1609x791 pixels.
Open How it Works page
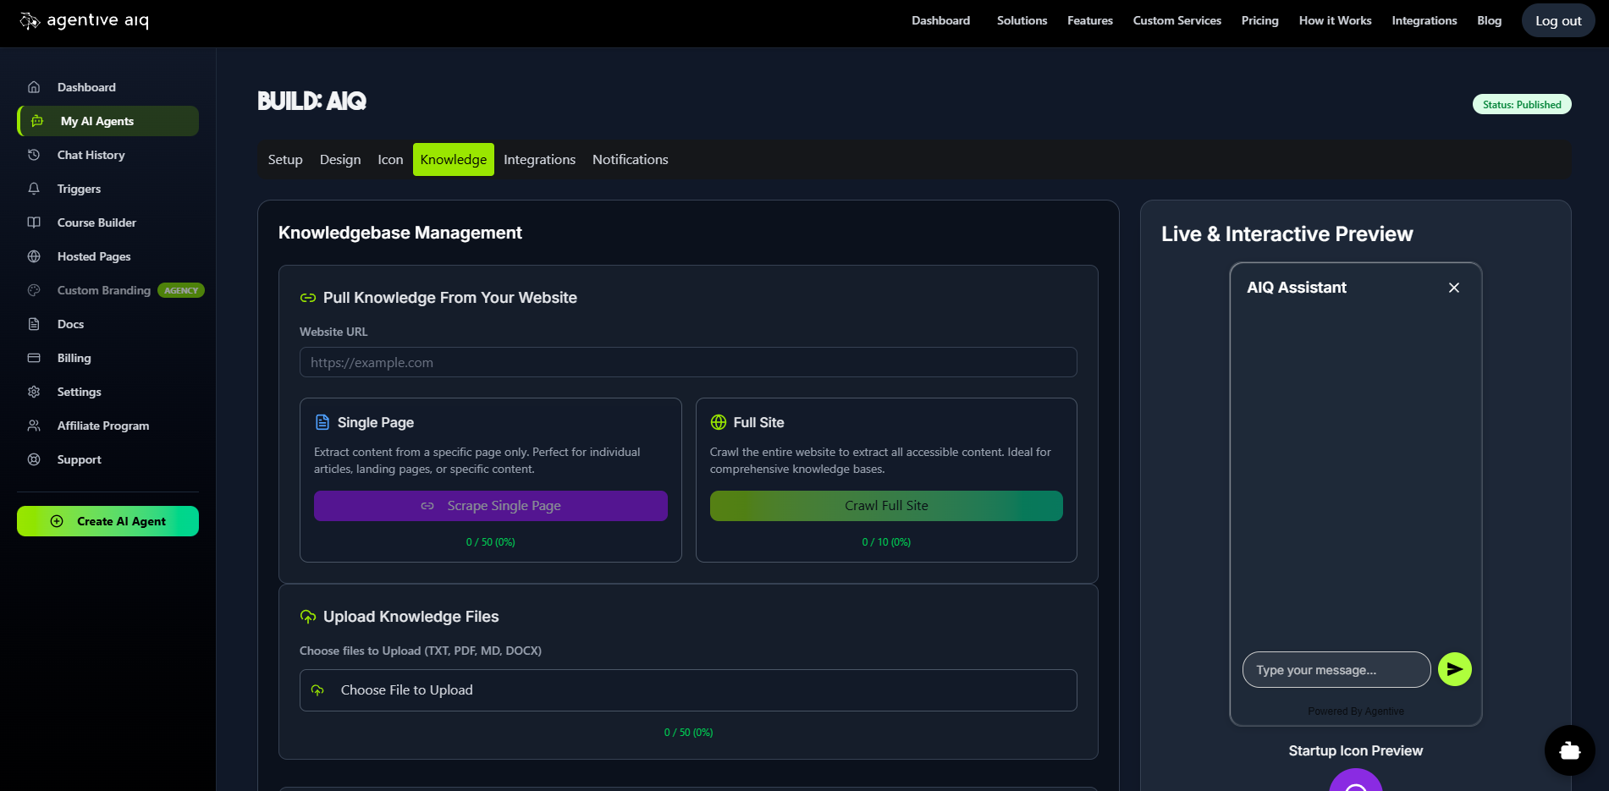click(1336, 20)
